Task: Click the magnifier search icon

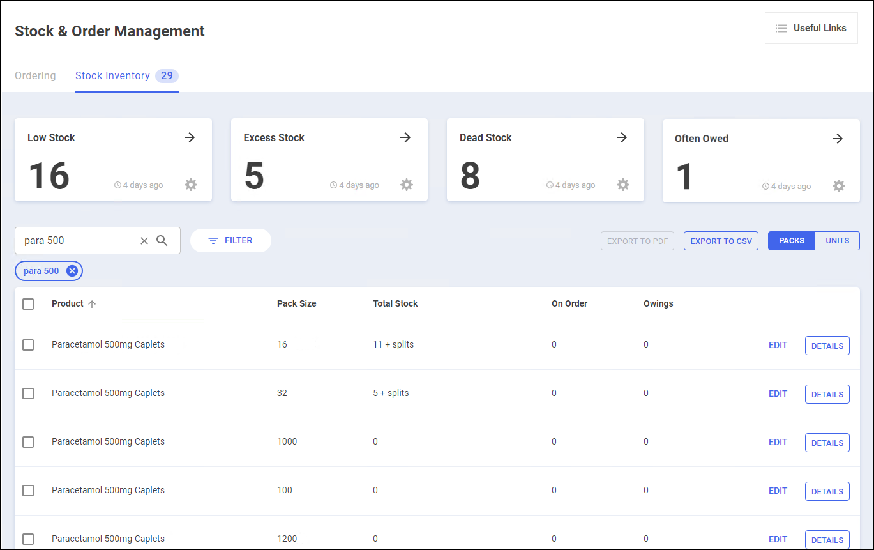Action: tap(162, 241)
